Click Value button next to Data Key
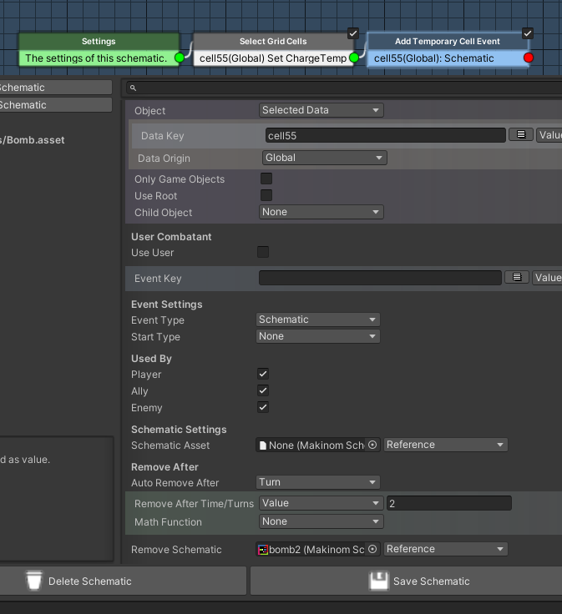 [549, 134]
